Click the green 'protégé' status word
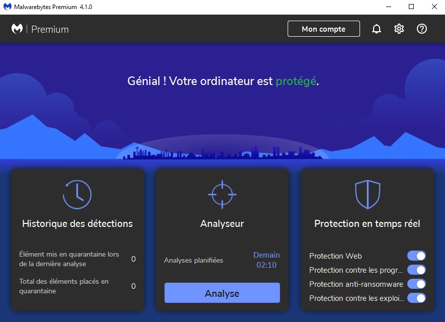Viewport: 445px width, 322px height. [296, 81]
